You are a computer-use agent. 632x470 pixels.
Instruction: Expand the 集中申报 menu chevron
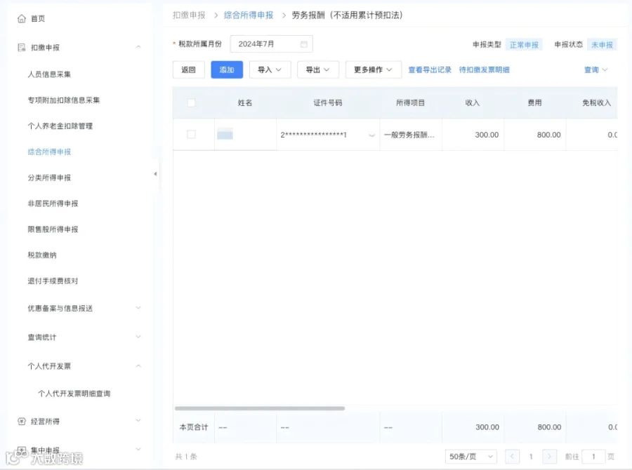click(x=138, y=449)
